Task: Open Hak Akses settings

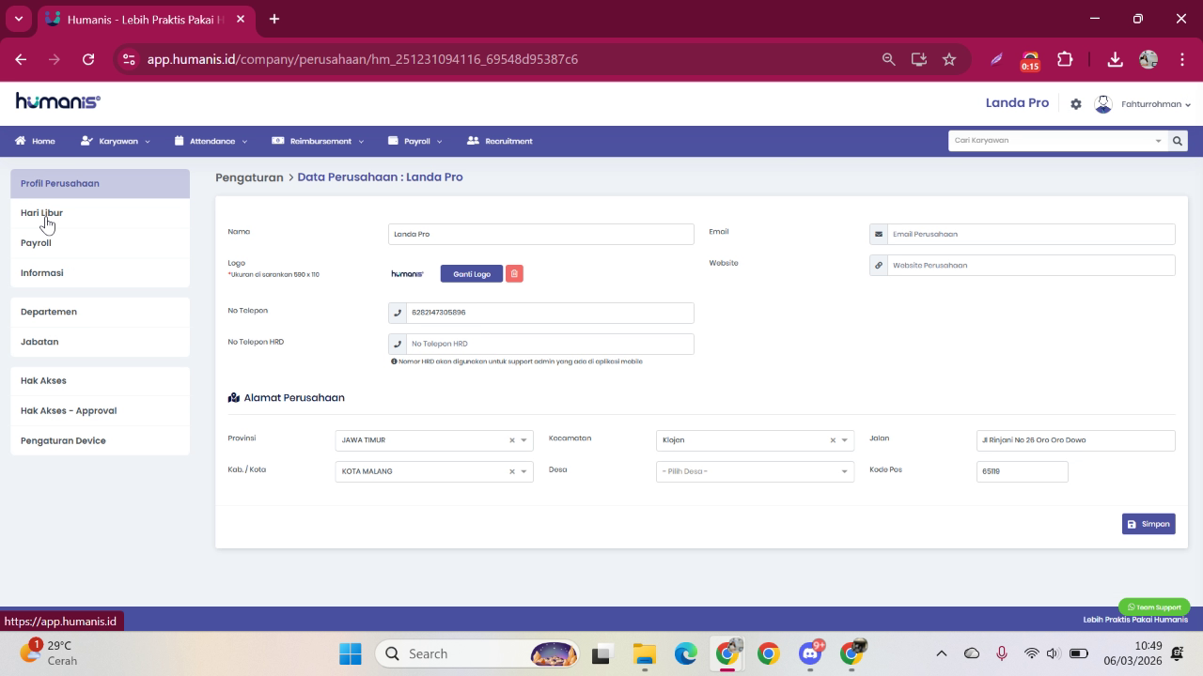Action: (x=100, y=380)
